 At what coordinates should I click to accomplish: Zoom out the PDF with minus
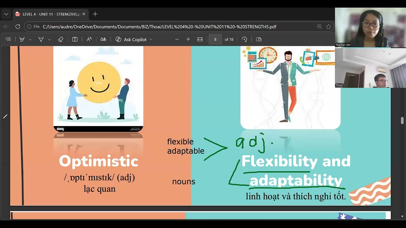pos(177,39)
